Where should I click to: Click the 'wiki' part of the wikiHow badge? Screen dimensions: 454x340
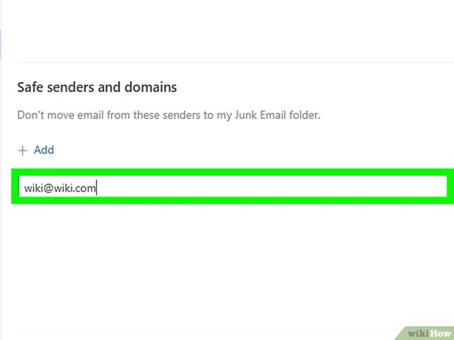pos(418,334)
